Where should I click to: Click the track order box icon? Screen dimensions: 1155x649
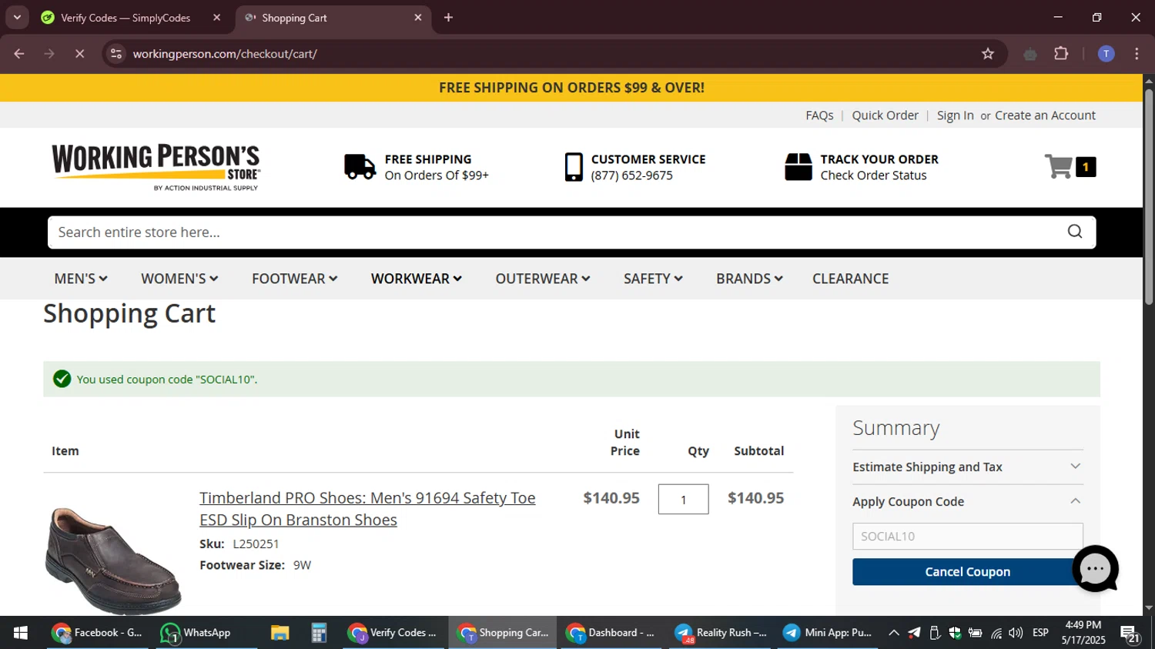tap(798, 166)
